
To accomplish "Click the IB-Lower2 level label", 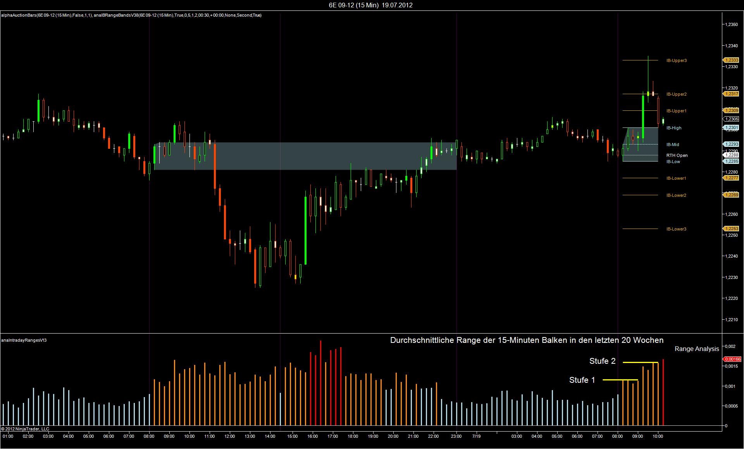I will click(x=676, y=195).
